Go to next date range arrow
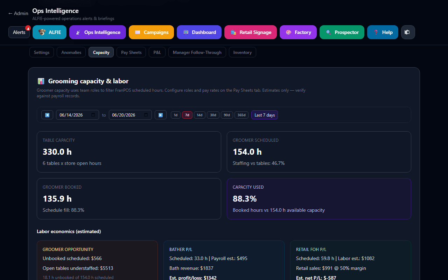448x280 pixels. click(x=161, y=115)
